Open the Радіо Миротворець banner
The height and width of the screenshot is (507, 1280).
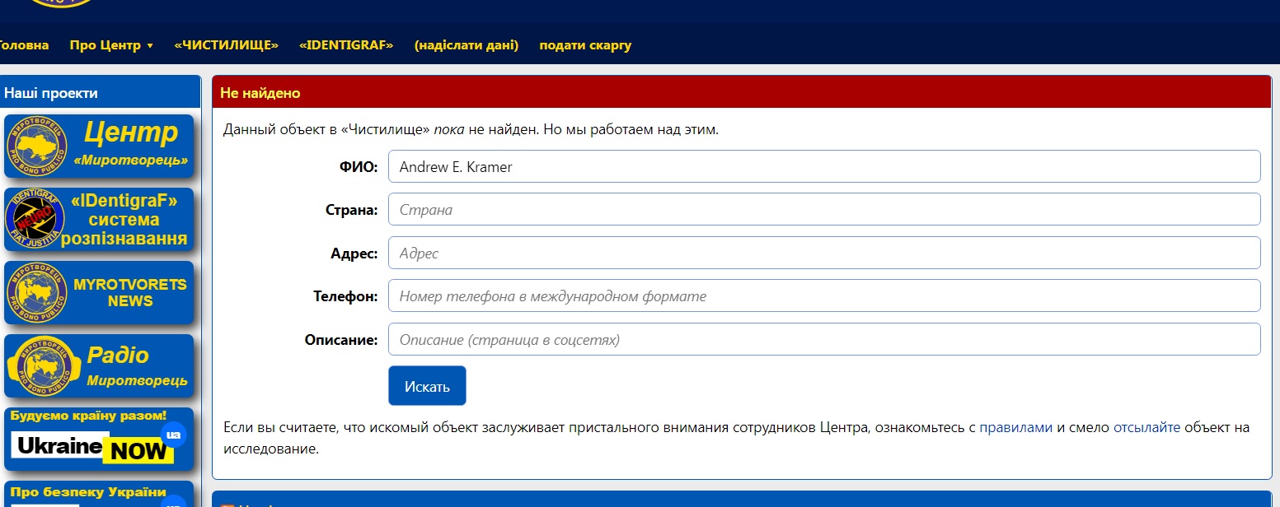[x=99, y=365]
